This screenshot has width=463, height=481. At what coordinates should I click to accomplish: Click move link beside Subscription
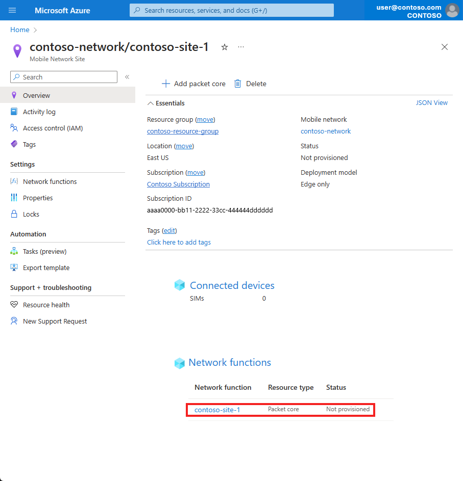click(x=196, y=172)
